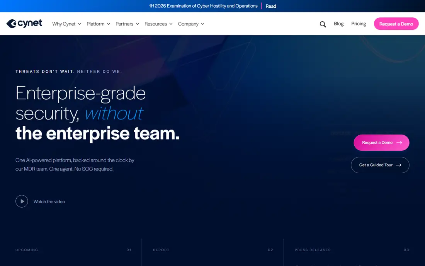Click the arrow in the hero Request a Demo button
The width and height of the screenshot is (425, 266).
399,143
